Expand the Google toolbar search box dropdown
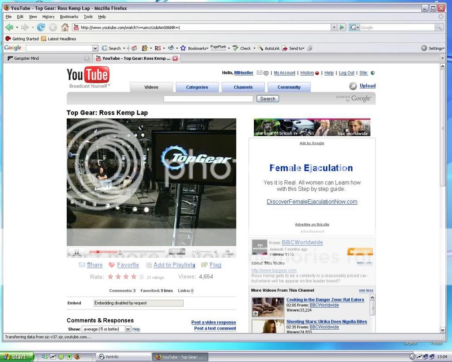 (x=95, y=48)
